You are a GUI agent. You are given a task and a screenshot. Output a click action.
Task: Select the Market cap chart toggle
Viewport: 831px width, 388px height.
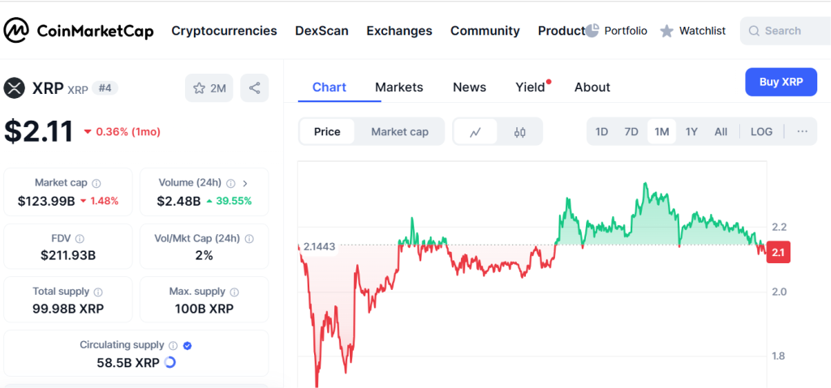coord(399,132)
